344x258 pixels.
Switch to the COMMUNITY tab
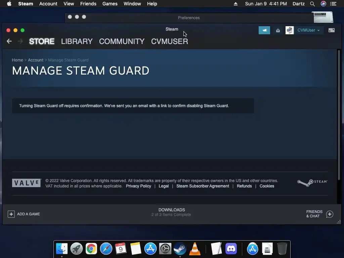click(122, 41)
